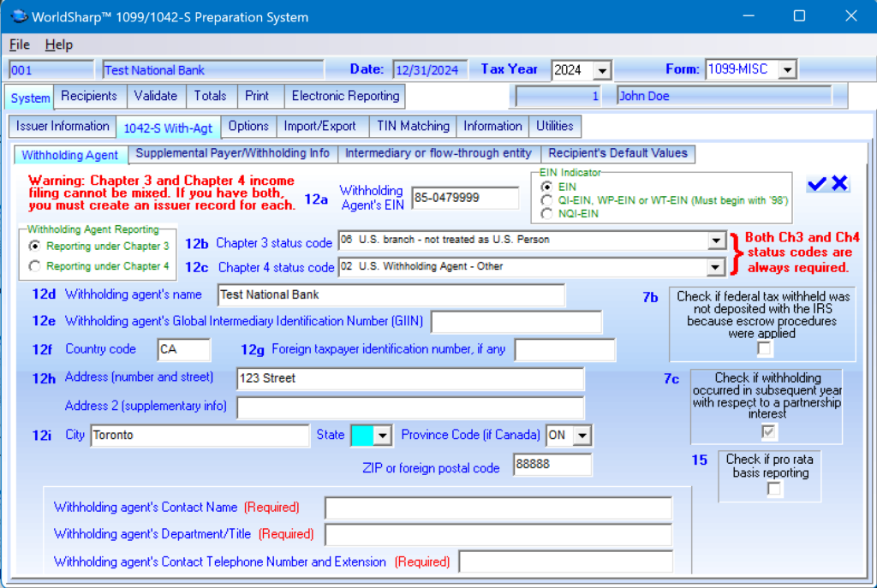877x588 pixels.
Task: Click the Contact Telephone Number field
Action: [565, 561]
